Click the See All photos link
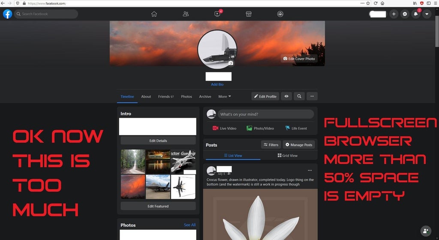Viewport: 439px width, 240px height. [x=190, y=225]
